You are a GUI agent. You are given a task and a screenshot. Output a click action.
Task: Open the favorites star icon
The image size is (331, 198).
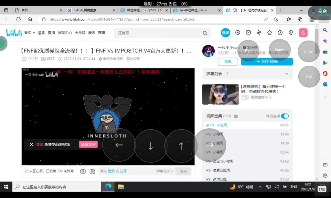(x=270, y=33)
